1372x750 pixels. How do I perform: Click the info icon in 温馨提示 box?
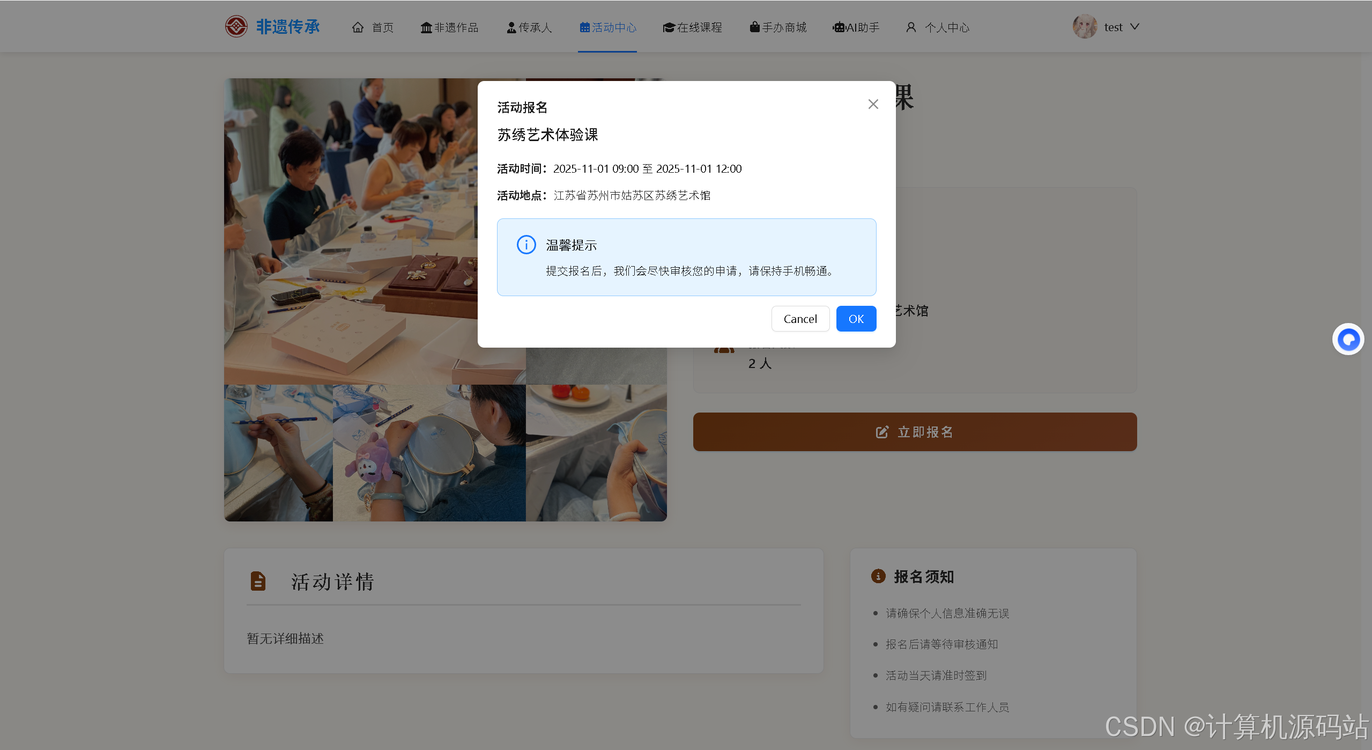pos(526,245)
